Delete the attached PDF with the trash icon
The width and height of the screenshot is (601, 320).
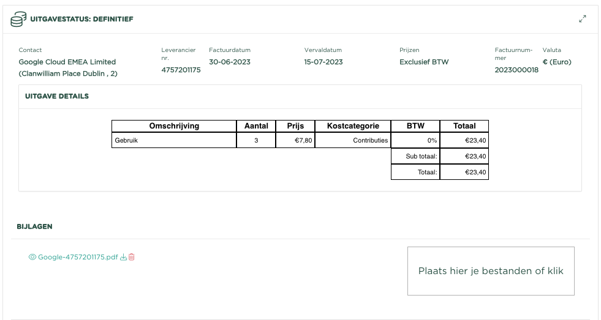pyautogui.click(x=131, y=258)
